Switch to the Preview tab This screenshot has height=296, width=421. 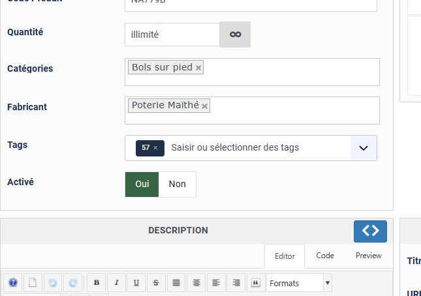click(369, 256)
